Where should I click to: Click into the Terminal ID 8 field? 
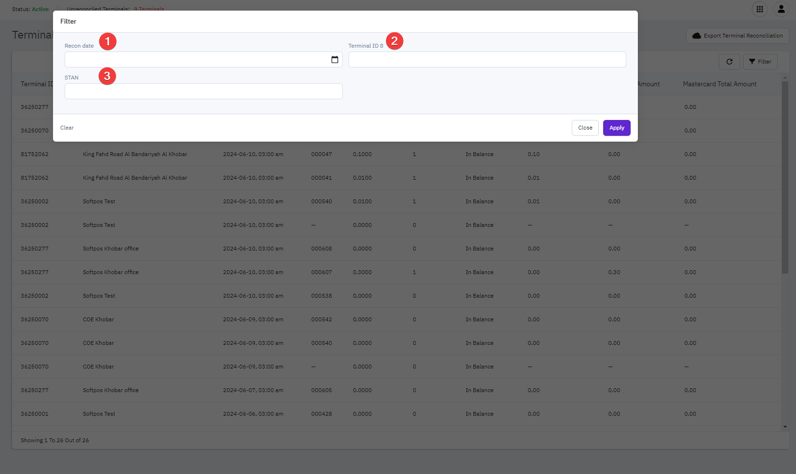pyautogui.click(x=487, y=60)
